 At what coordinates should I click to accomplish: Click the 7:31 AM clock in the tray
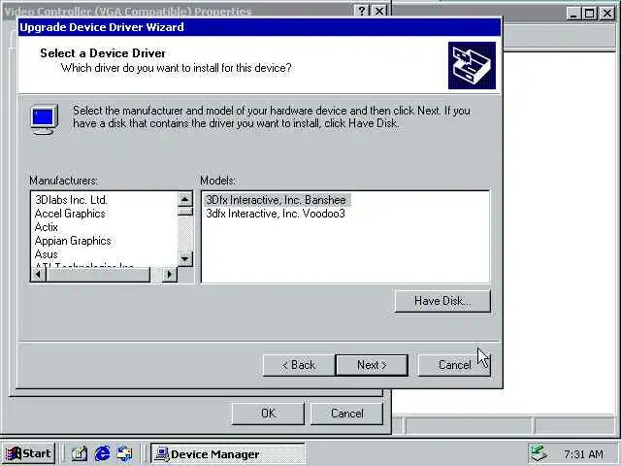(583, 454)
